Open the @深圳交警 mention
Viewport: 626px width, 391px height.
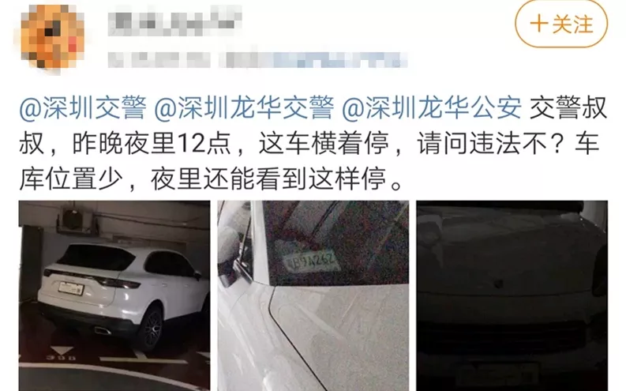(x=83, y=108)
